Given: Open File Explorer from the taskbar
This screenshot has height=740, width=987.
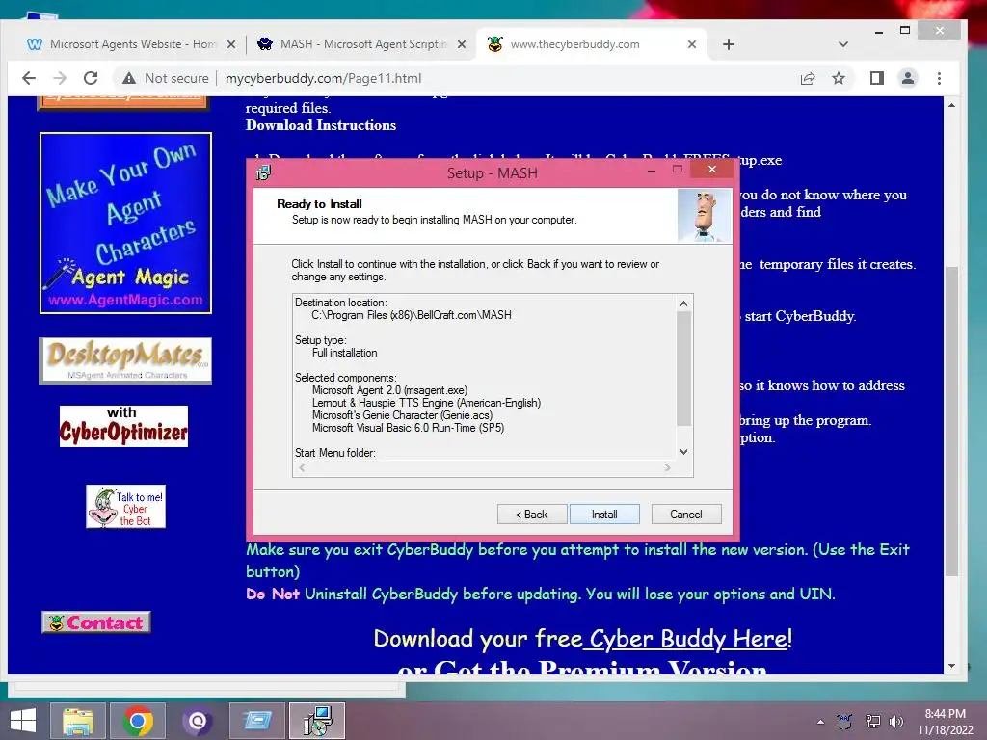Looking at the screenshot, I should click(x=77, y=721).
